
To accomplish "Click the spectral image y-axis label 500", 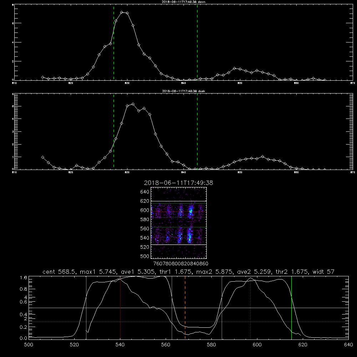I will [145, 256].
